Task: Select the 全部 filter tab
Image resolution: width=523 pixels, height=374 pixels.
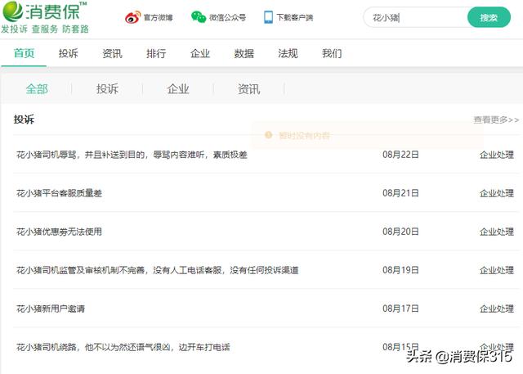Action: (37, 89)
